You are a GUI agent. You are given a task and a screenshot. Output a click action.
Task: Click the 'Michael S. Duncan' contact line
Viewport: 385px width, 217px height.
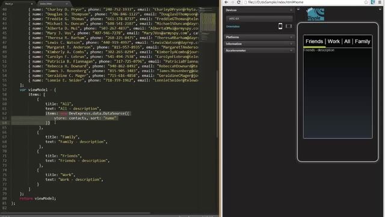coord(113,24)
